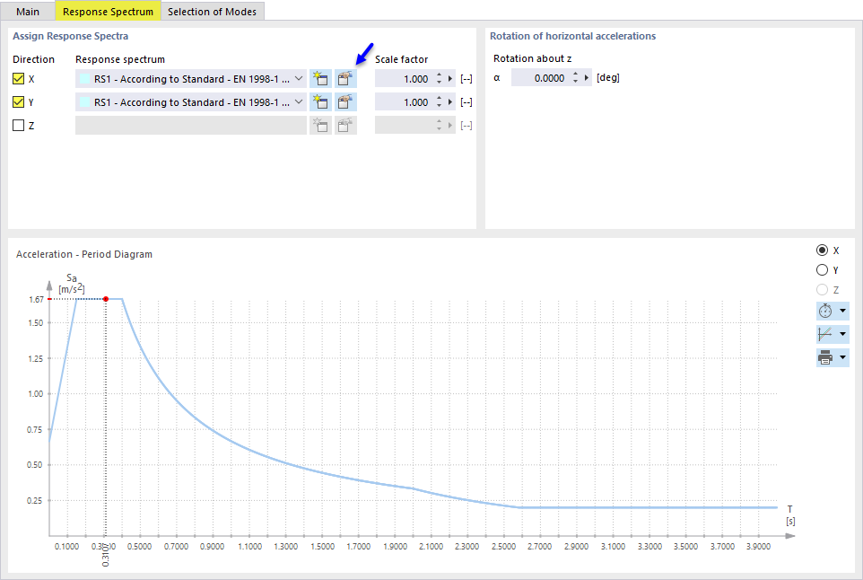863x580 pixels.
Task: Open the Selection of Modes tab
Action: click(212, 12)
